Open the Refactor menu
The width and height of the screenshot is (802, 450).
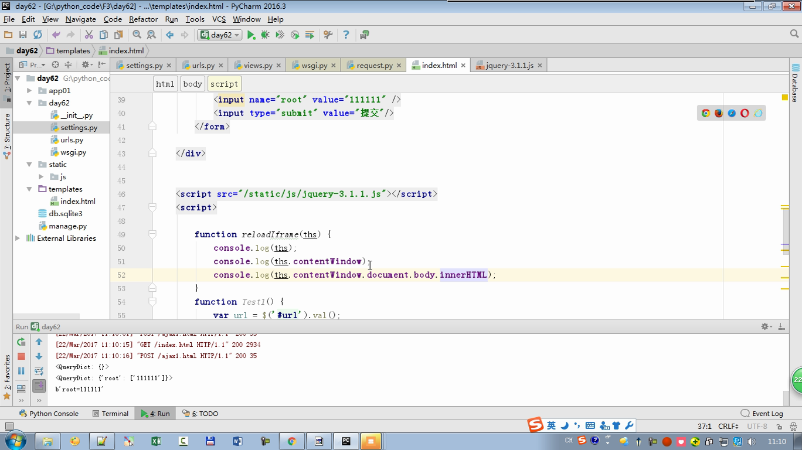point(144,19)
